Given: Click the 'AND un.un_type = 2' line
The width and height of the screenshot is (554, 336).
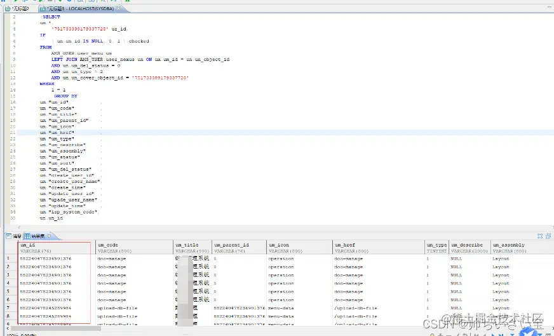Looking at the screenshot, I should coord(77,71).
